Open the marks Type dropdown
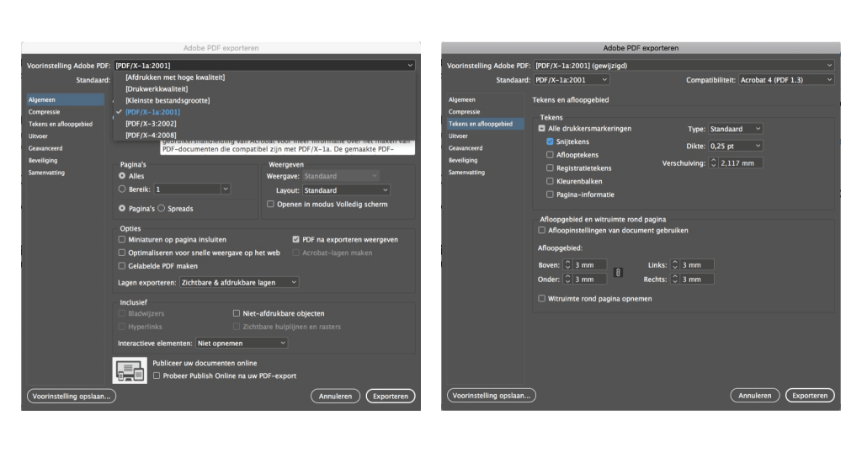Viewport: 862px width, 453px height. (735, 129)
